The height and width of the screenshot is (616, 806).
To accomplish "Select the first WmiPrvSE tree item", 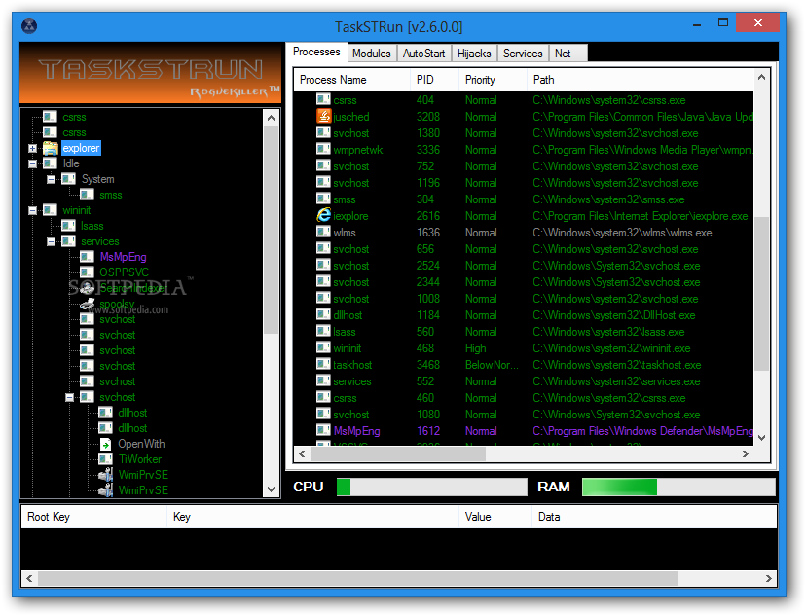I will coord(143,475).
